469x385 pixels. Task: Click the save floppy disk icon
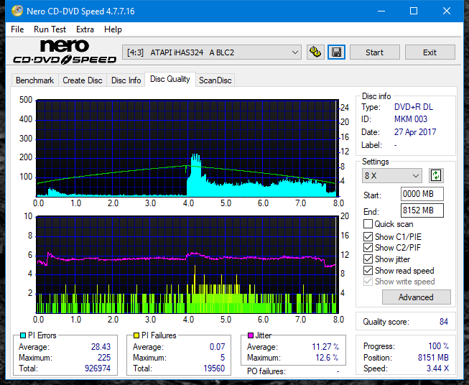tap(337, 52)
